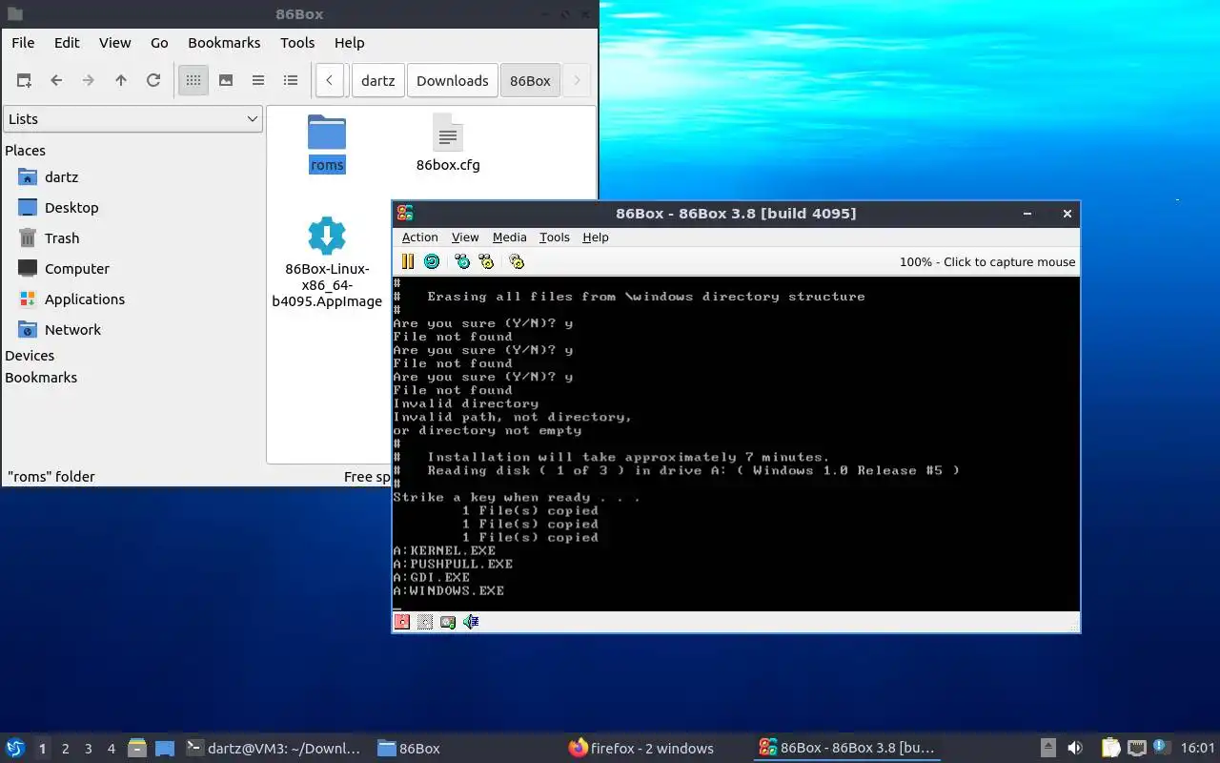Select the 86Box-Linux AppImage file

[327, 262]
